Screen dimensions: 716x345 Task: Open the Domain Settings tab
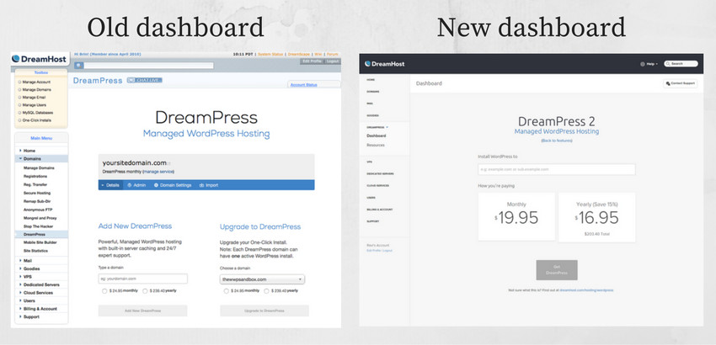(173, 185)
